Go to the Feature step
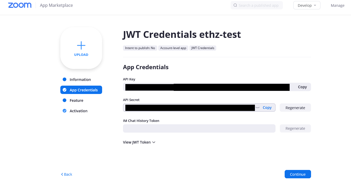The height and width of the screenshot is (183, 351). pos(77,101)
